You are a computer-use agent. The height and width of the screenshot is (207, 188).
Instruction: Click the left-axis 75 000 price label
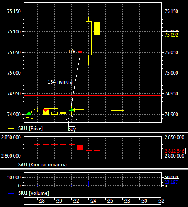(14, 73)
